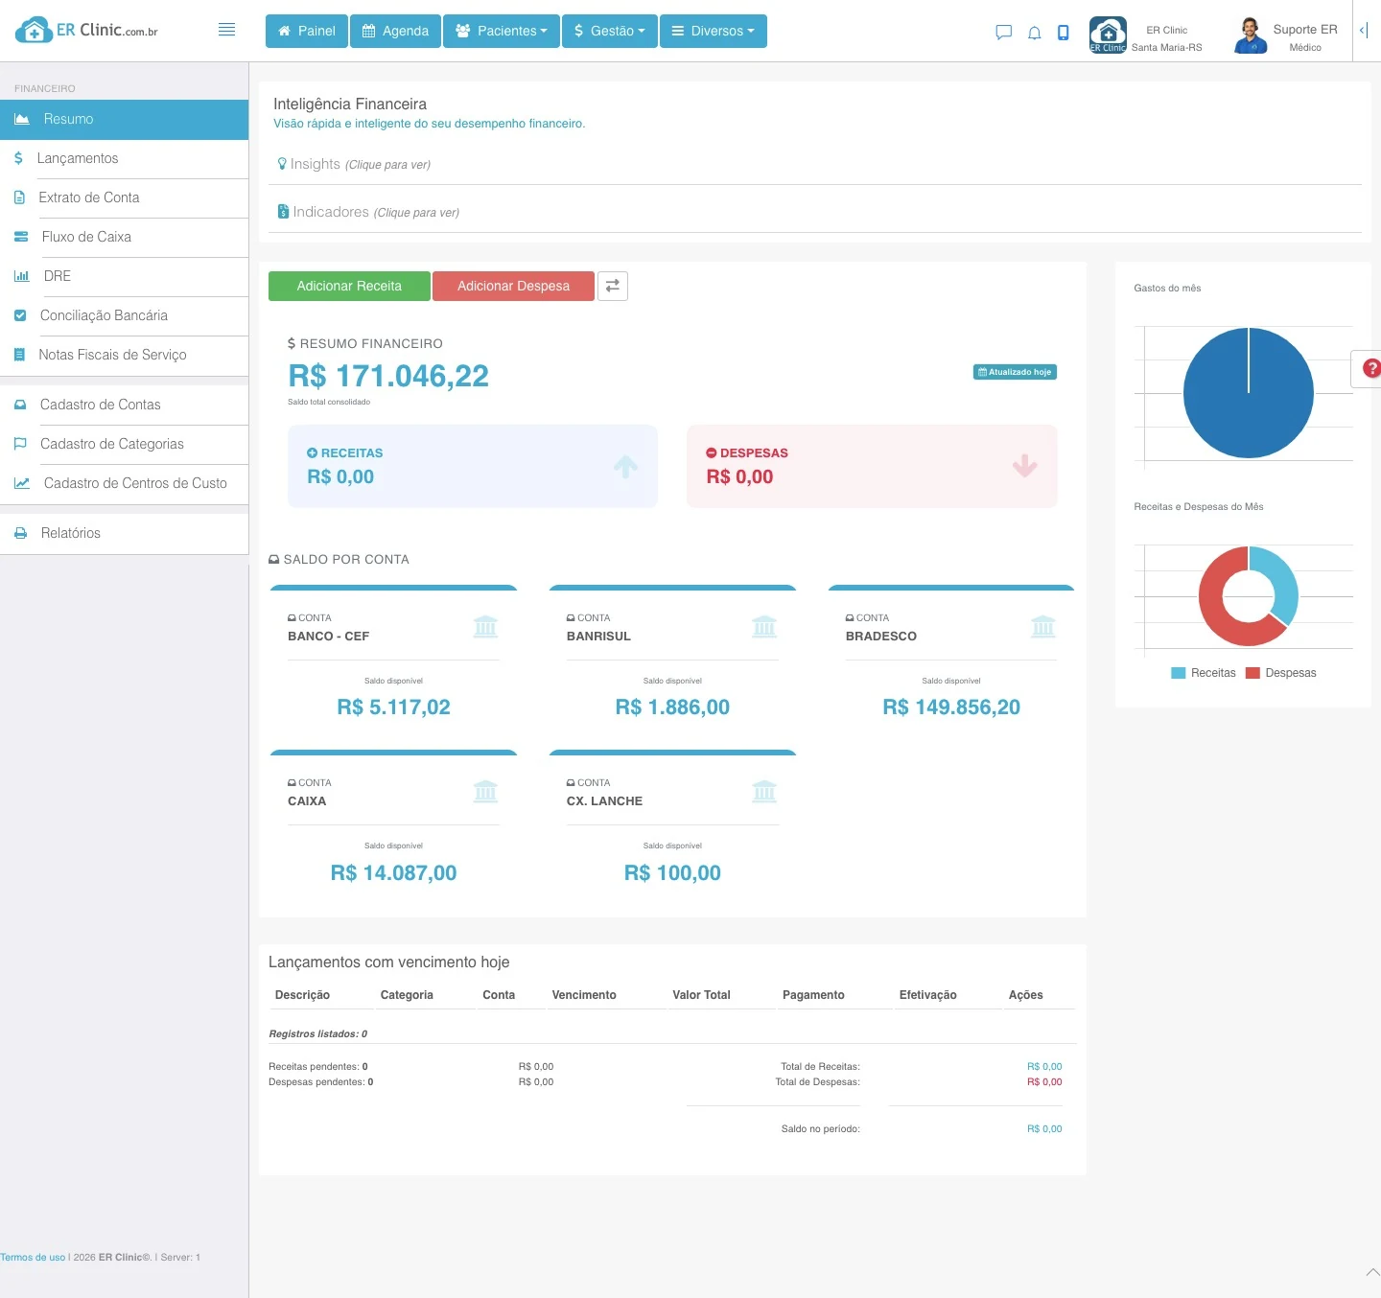
Task: Open Fluxo de Caixa in sidebar
Action: [125, 237]
